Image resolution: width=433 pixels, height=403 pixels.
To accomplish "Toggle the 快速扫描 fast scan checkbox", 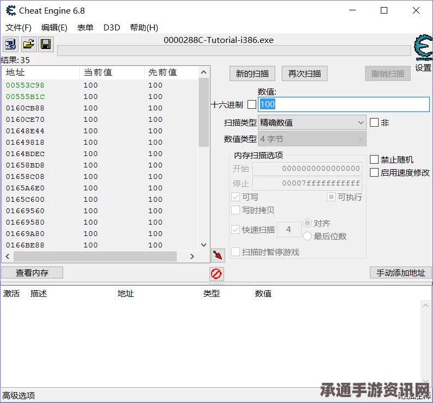I will tap(236, 230).
